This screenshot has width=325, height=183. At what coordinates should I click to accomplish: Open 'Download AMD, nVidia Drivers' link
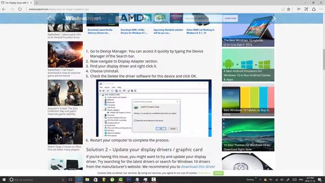(x=134, y=32)
